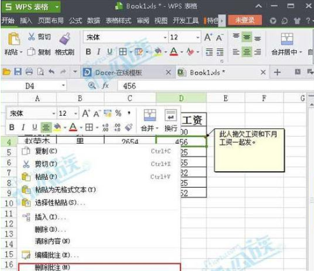Close the Book1.xls document tab
The height and width of the screenshot is (271, 314).
(263, 73)
